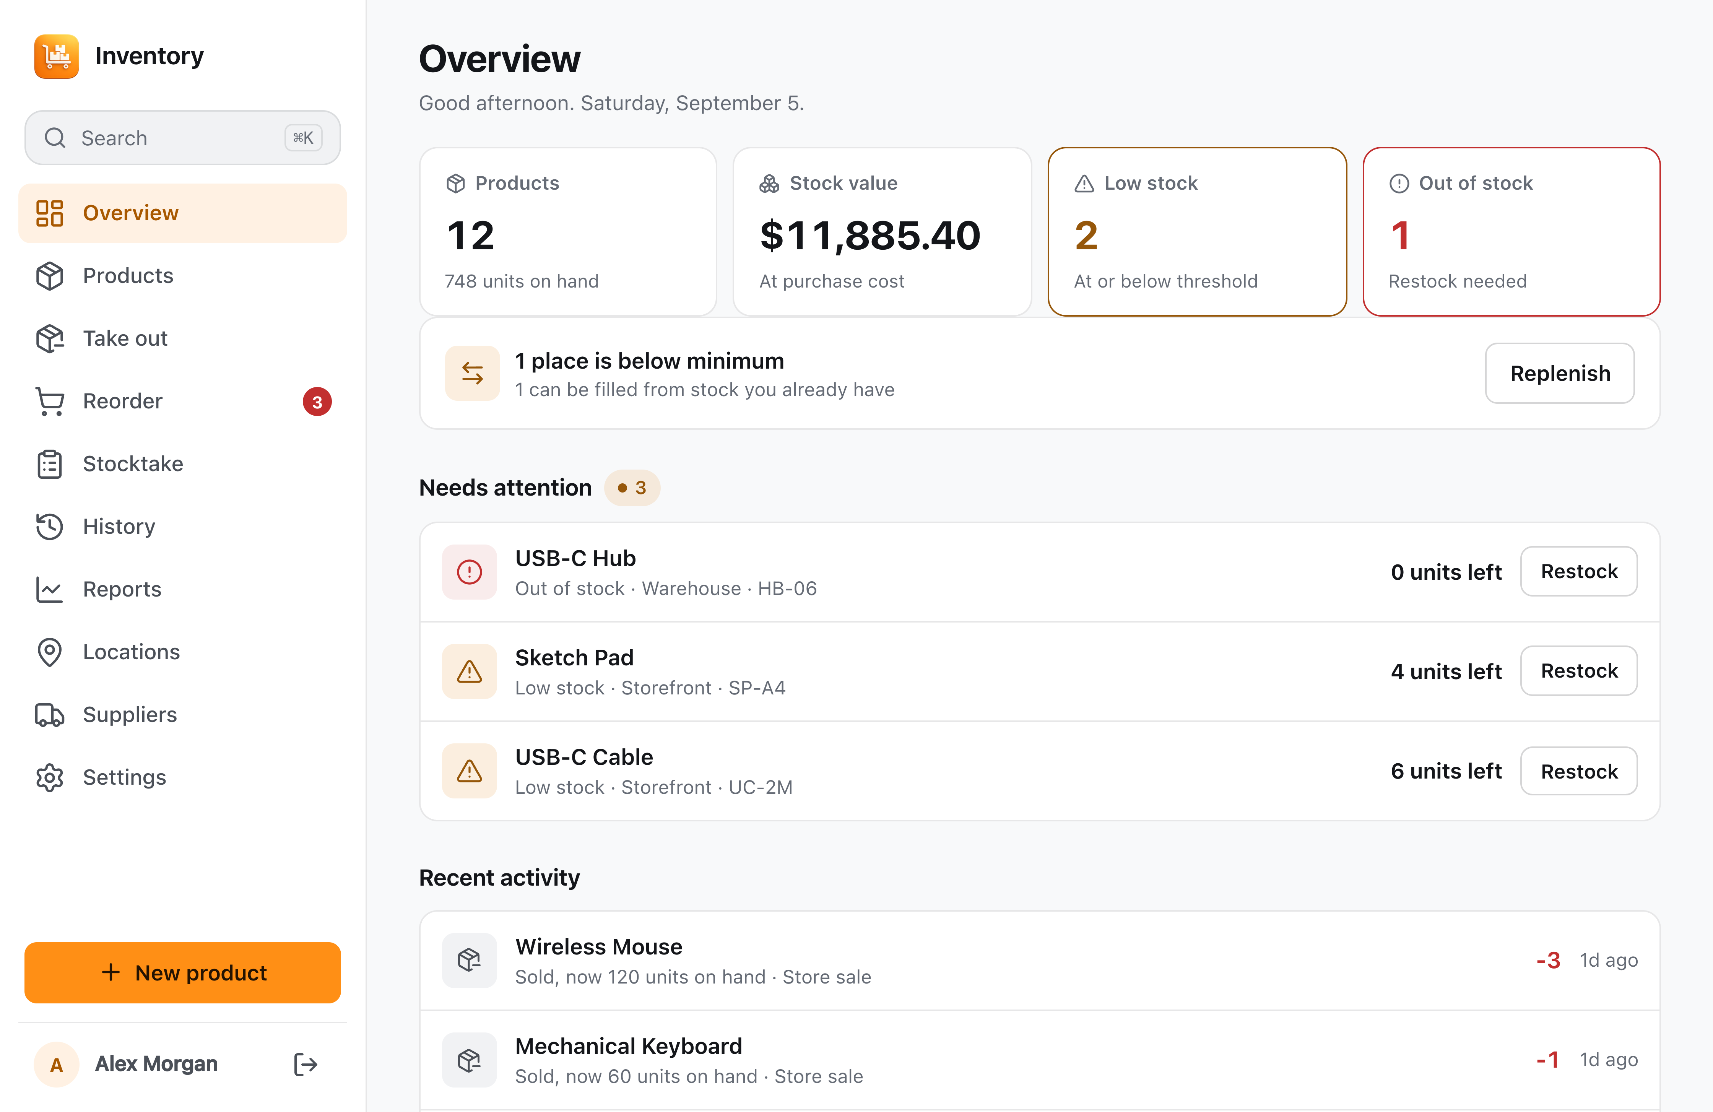Go to Locations
This screenshot has width=1713, height=1112.
183,651
